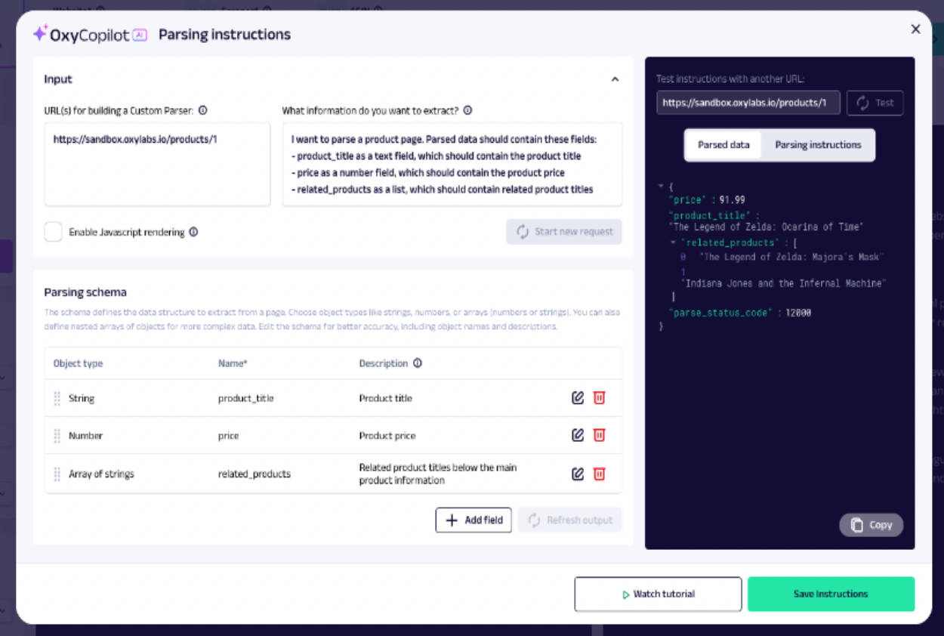This screenshot has width=944, height=636.
Task: Collapse the root JSON object arrow
Action: click(x=661, y=186)
